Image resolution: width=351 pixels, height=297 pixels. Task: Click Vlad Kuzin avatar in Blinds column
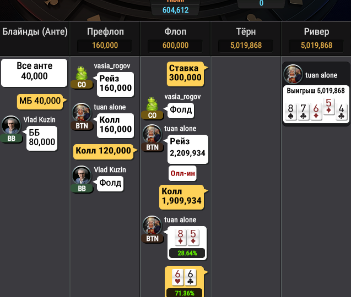[x=11, y=125]
